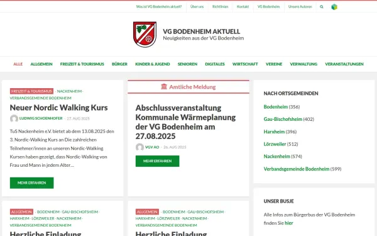
Task: Go to the Richtlinien page
Action: click(x=221, y=7)
